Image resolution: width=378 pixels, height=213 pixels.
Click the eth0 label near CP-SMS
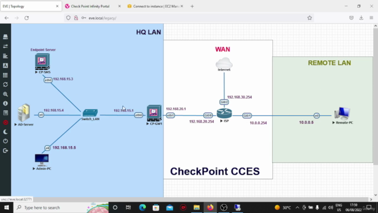(48, 80)
